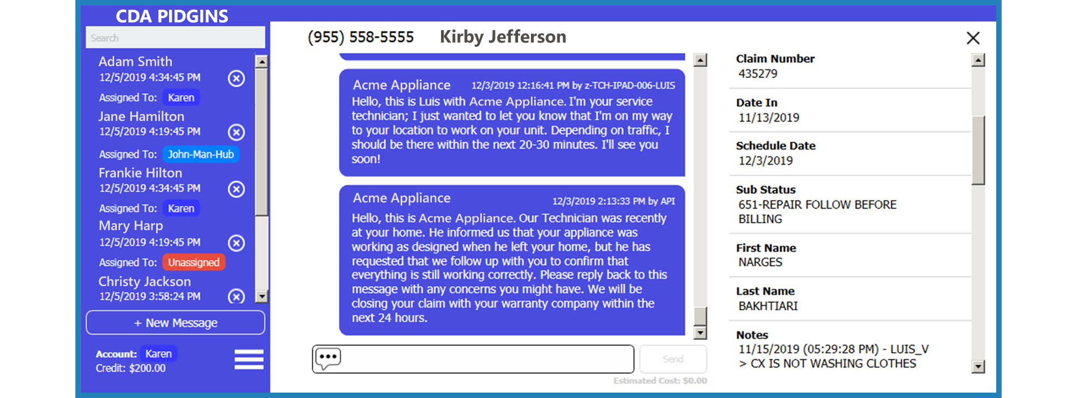Click message timestamp 12/3/2019 2:13:33 PM by API

[614, 201]
